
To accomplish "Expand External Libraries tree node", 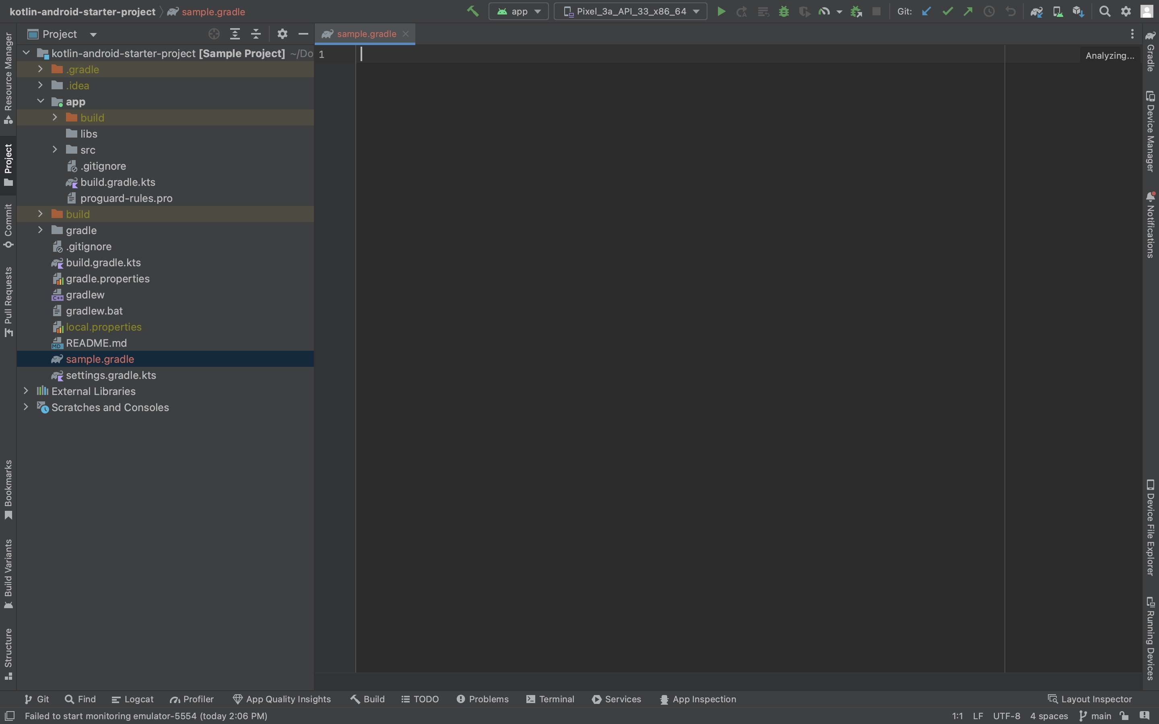I will [25, 391].
